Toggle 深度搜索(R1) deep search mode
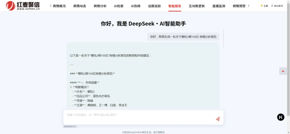Viewport: 290px width, 134px height. [x=70, y=127]
